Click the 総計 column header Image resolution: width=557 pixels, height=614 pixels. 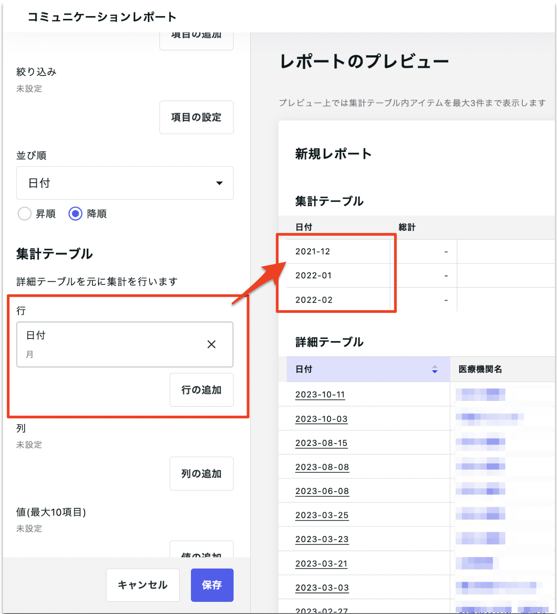pyautogui.click(x=407, y=227)
